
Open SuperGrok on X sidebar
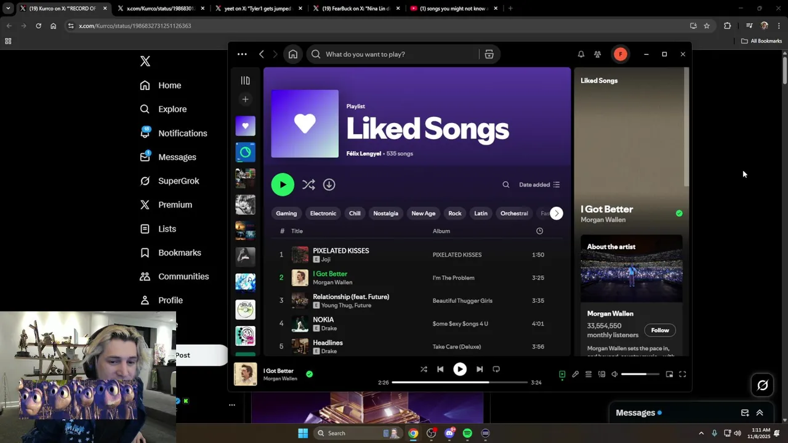[x=169, y=181]
